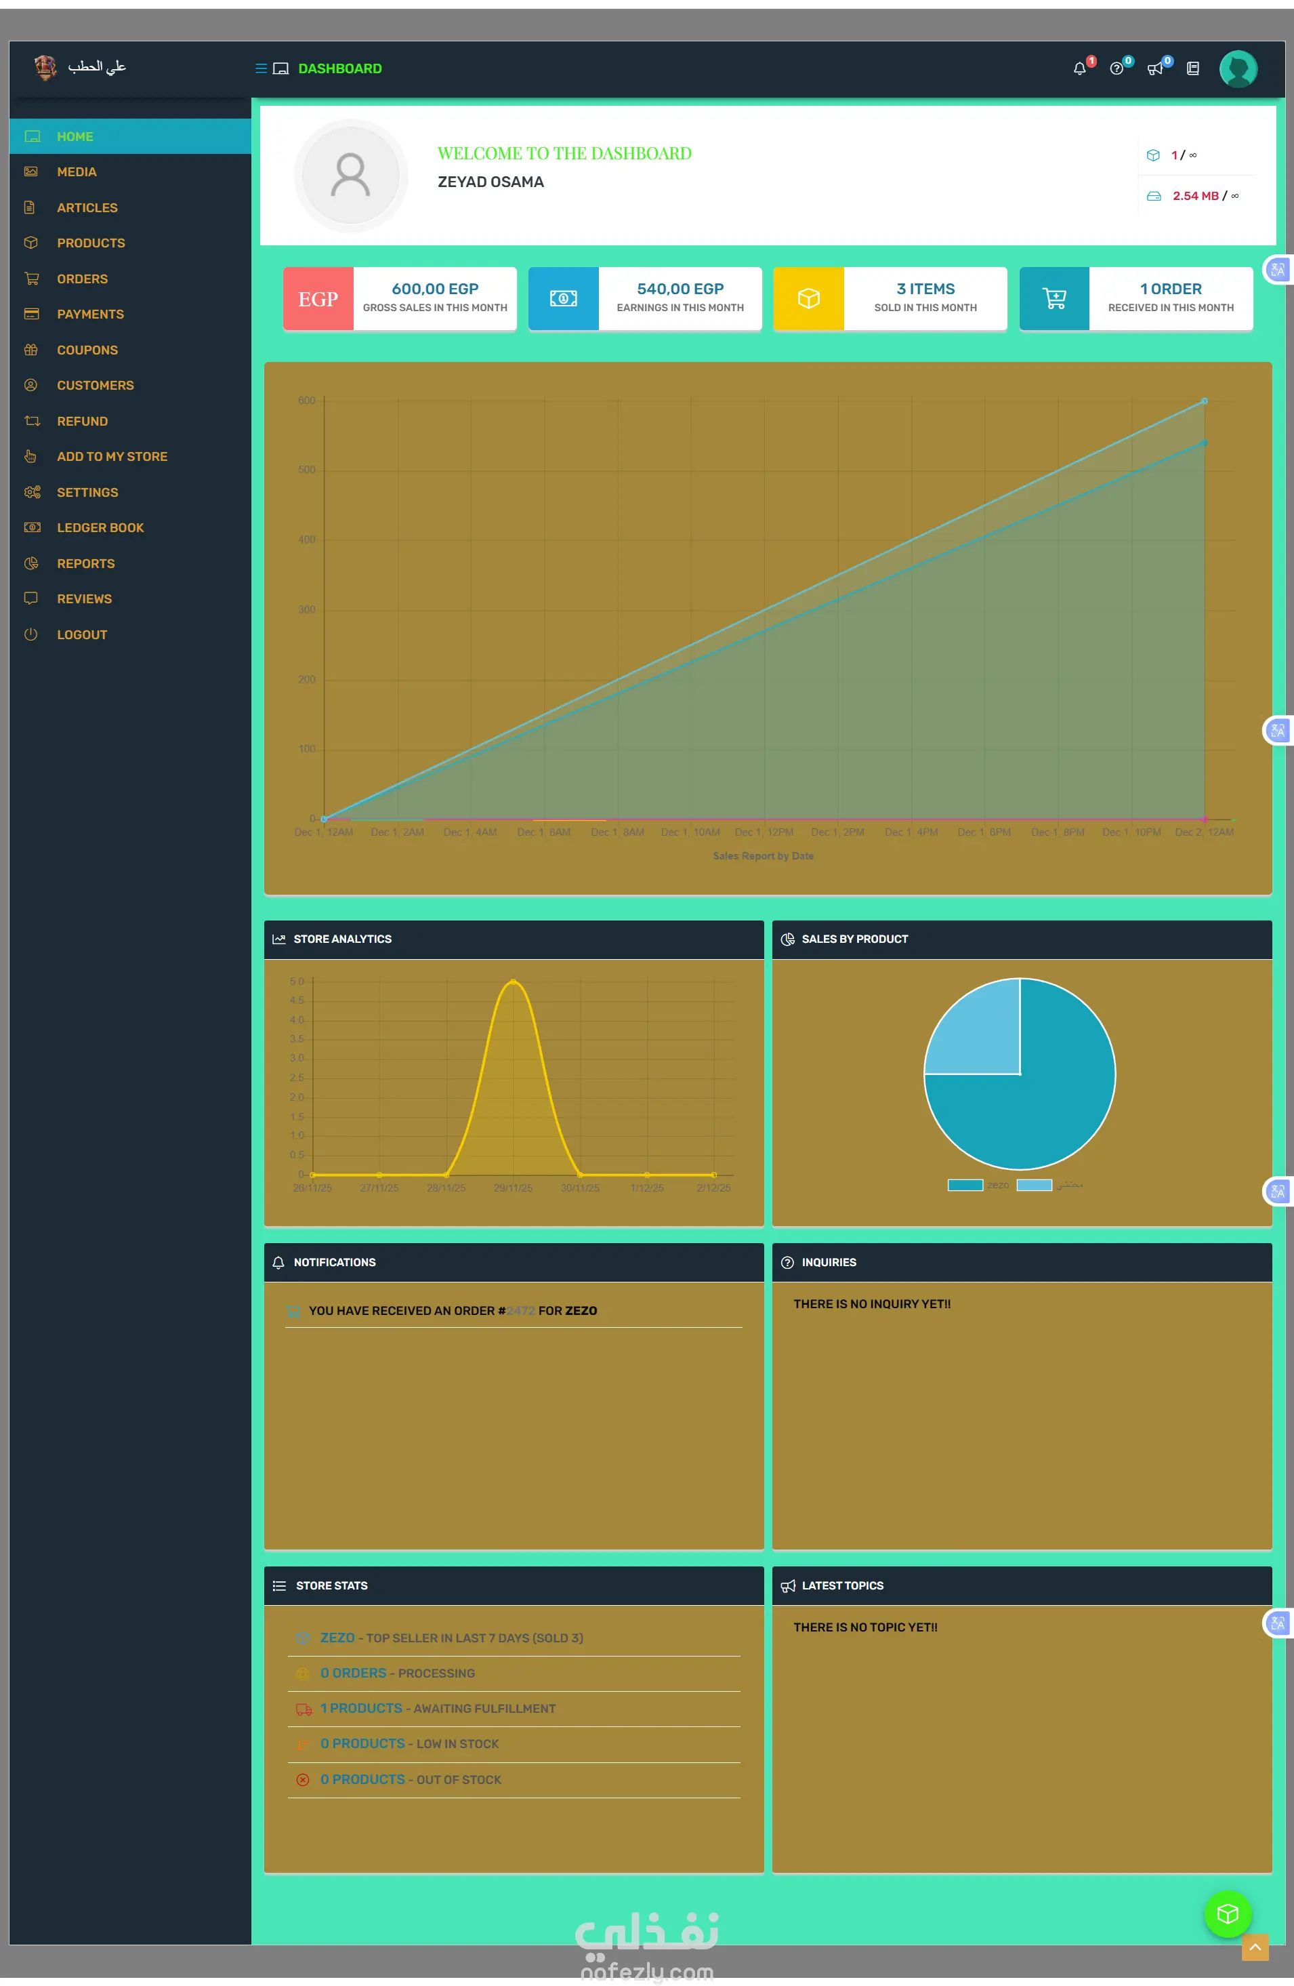Open the notifications bell in the header
The height and width of the screenshot is (1986, 1294).
point(1080,68)
